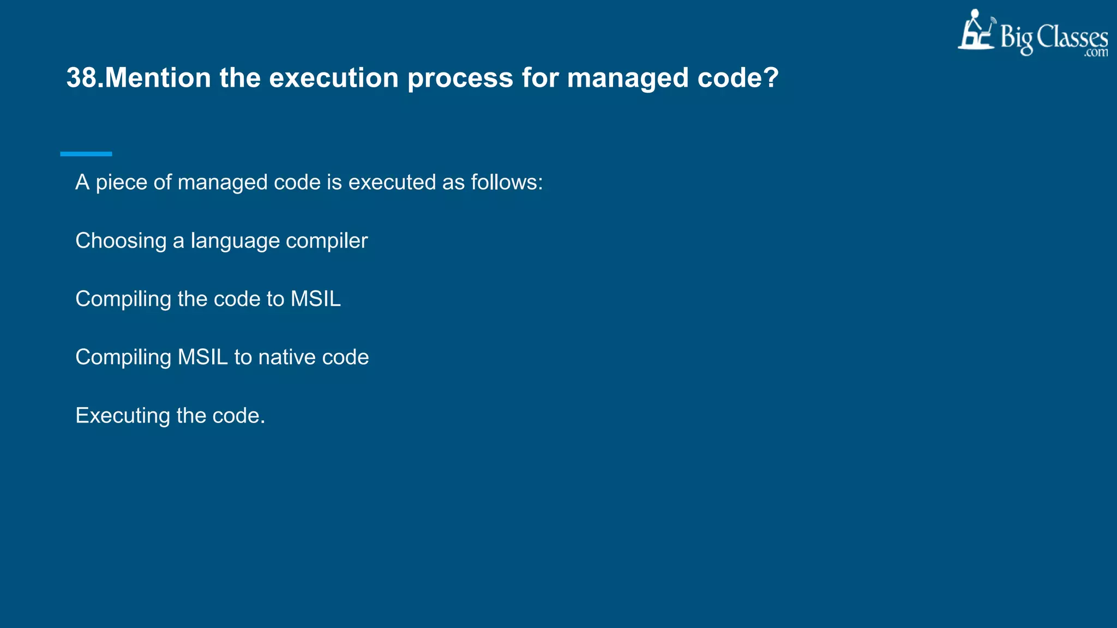This screenshot has height=628, width=1117.
Task: Select 'Compiling MSIL to native code' line
Action: coord(222,358)
